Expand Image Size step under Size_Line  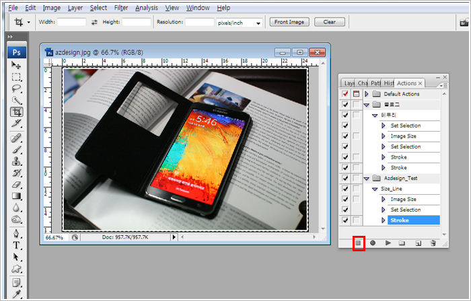[384, 199]
